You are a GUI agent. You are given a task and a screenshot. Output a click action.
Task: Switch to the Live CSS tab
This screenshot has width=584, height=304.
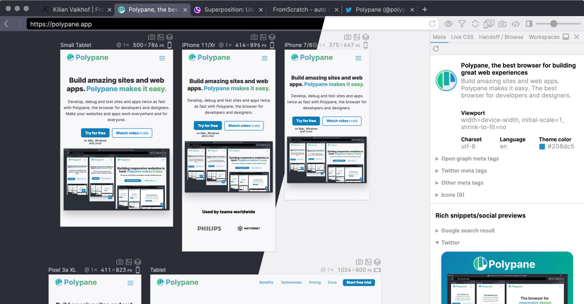tap(462, 37)
